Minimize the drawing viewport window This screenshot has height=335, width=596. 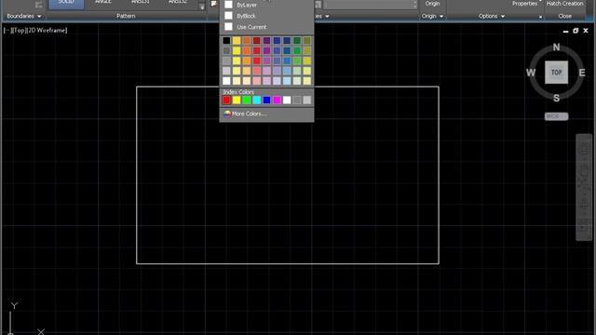(x=565, y=31)
